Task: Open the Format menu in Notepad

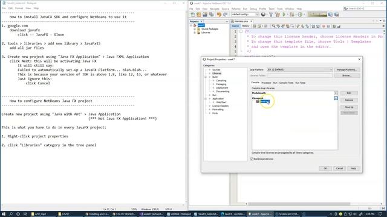Action: (19, 8)
